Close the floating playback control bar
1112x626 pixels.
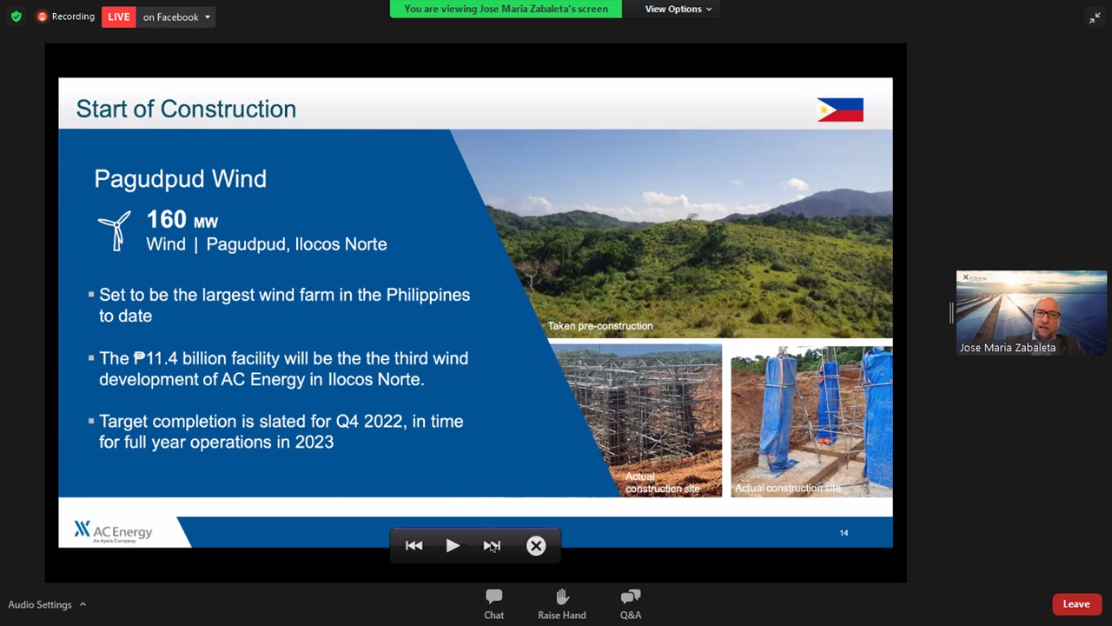[536, 546]
